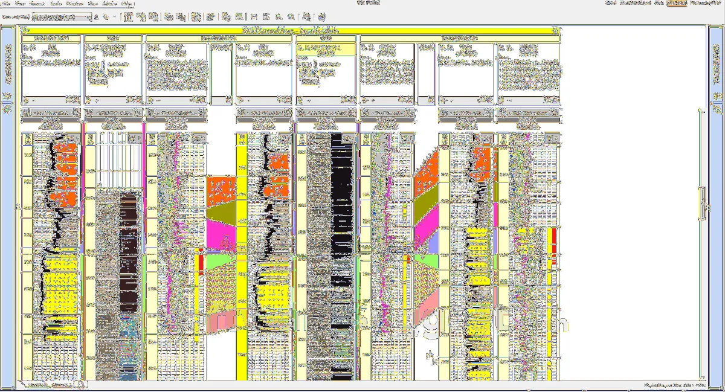
Task: Open the vertical tab on the right sidebar
Action: (x=717, y=65)
